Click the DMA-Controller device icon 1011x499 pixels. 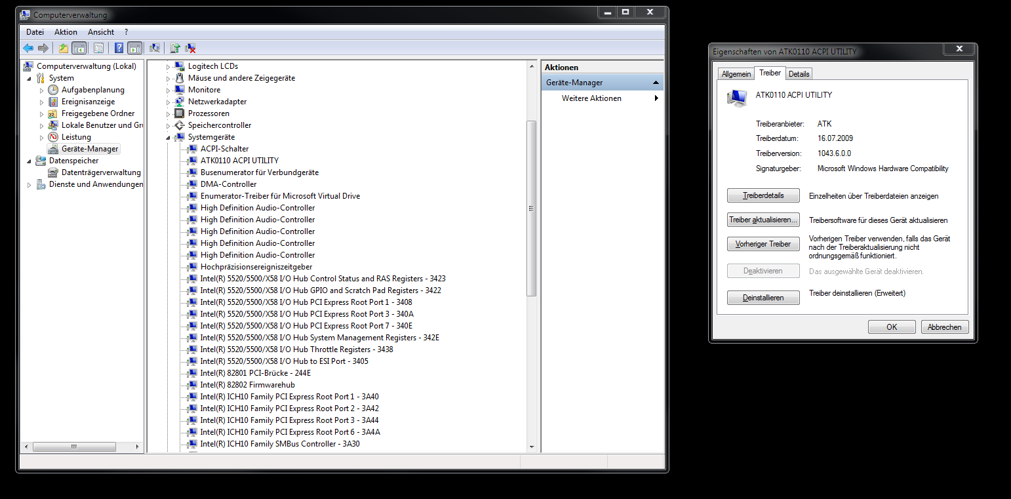point(192,184)
